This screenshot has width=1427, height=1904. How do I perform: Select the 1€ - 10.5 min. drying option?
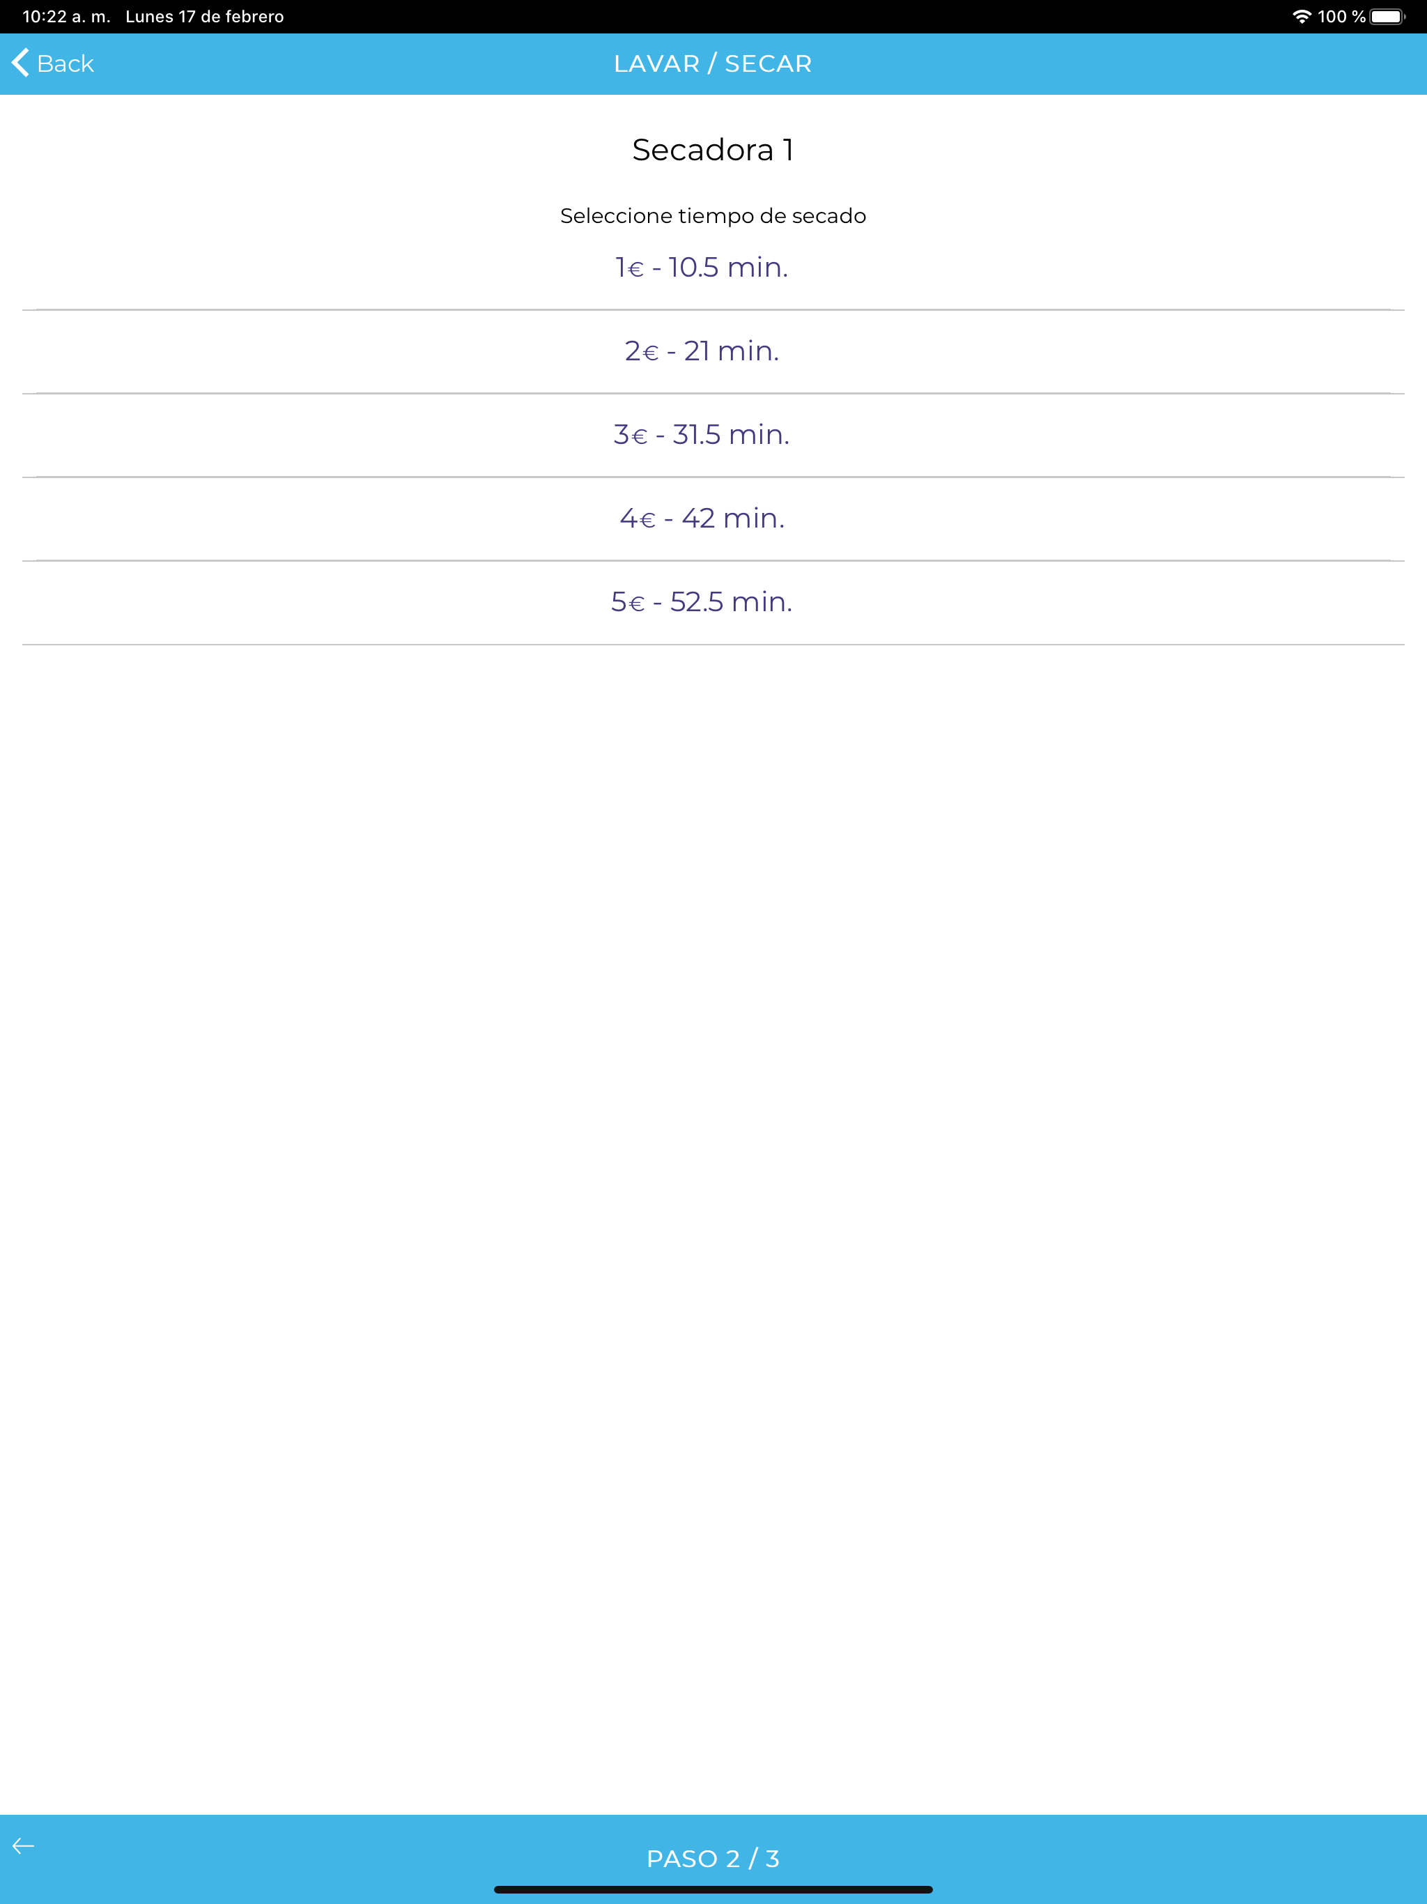[713, 268]
